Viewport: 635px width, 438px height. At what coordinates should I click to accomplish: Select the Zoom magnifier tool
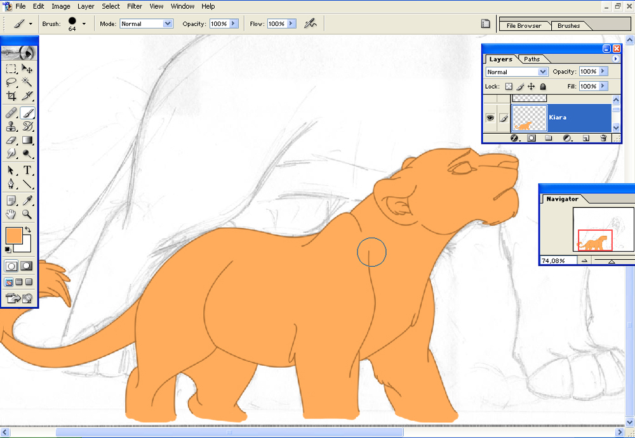click(x=27, y=214)
